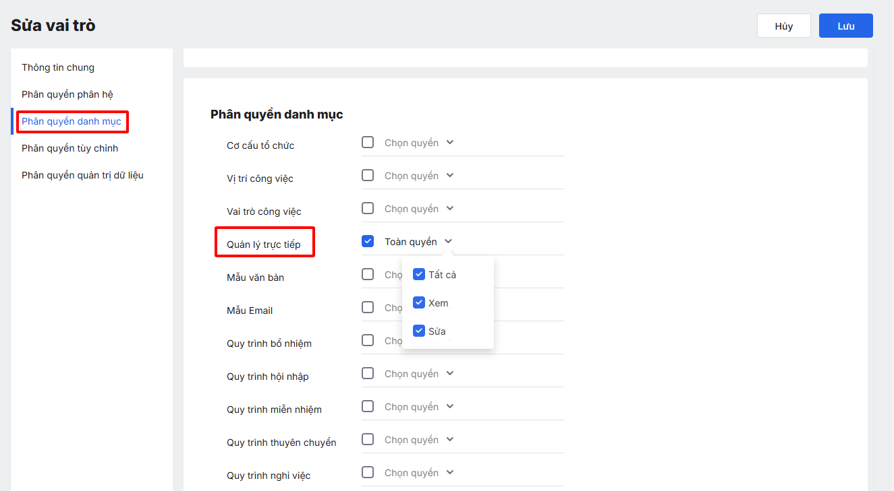Screen dimensions: 894x491
Task: Collapse the Toàn quyền dropdown chevron
Action: tap(448, 242)
